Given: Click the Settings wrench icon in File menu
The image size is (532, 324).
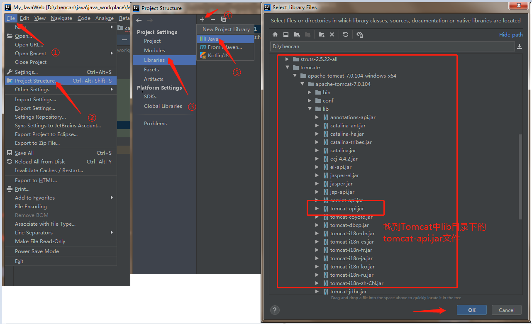Looking at the screenshot, I should tap(10, 72).
